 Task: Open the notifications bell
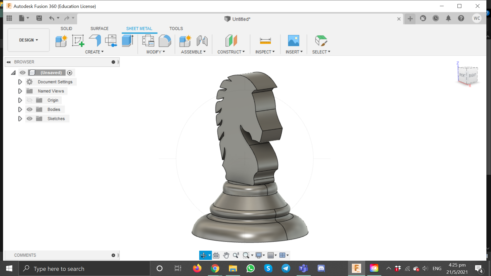448,18
